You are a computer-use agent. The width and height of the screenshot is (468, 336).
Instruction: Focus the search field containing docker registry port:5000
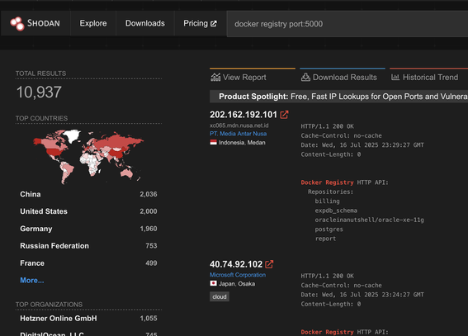347,24
